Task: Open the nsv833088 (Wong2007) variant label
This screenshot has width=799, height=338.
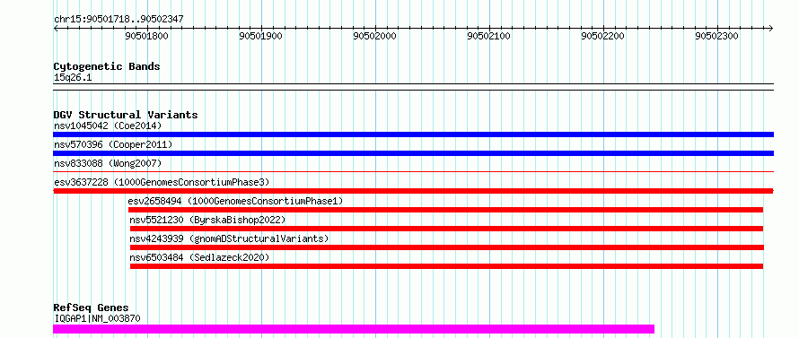Action: coord(108,163)
